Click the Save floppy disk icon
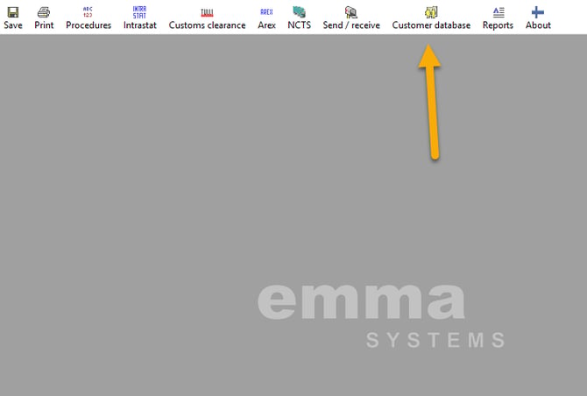 [x=13, y=12]
